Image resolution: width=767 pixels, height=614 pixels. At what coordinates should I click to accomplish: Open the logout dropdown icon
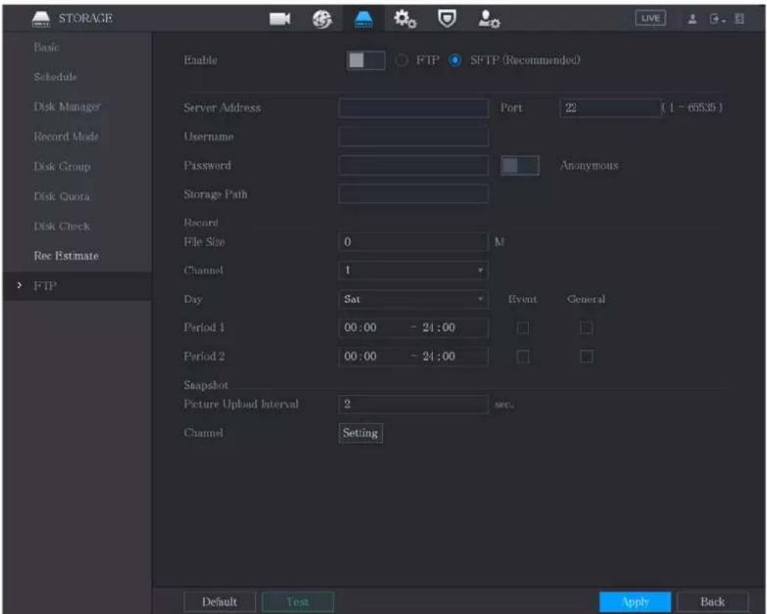click(718, 19)
